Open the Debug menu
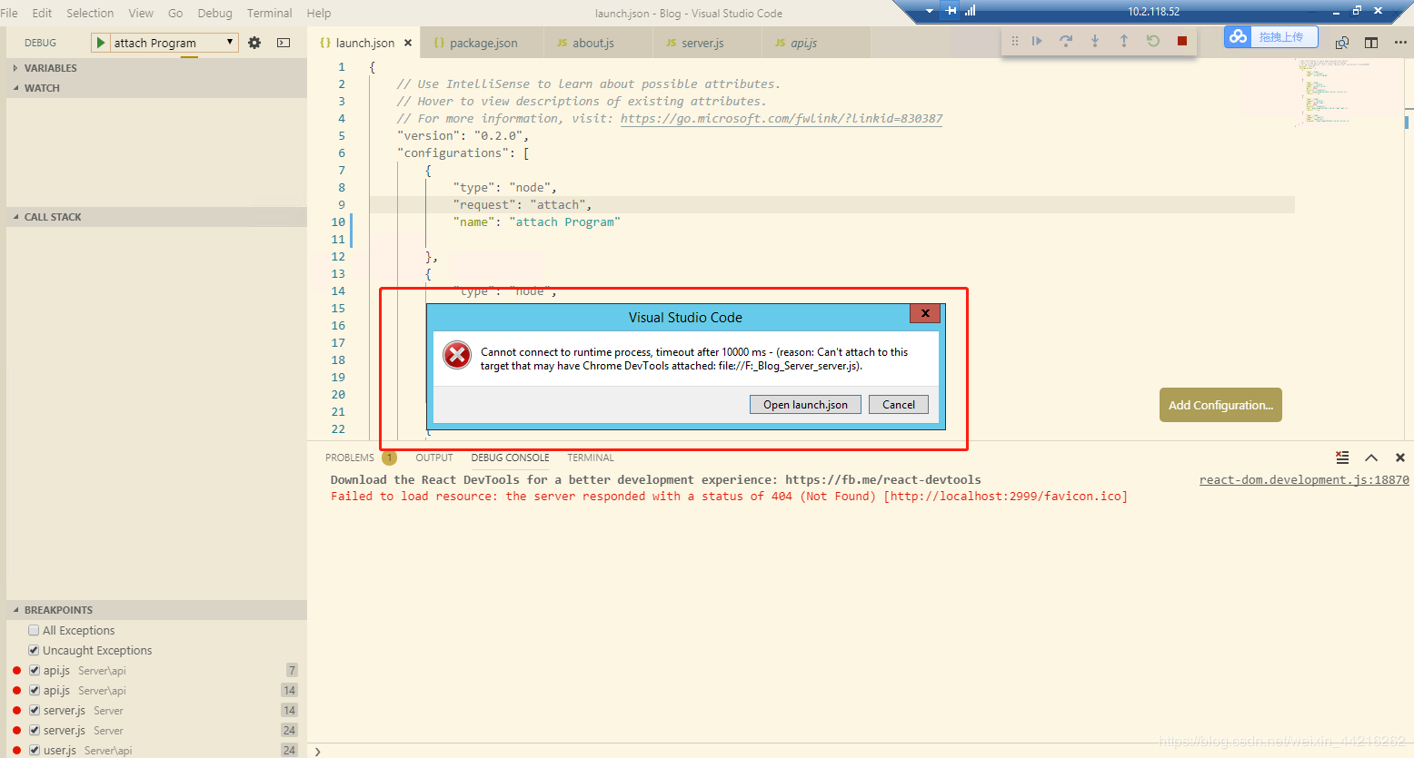The width and height of the screenshot is (1414, 758). pos(215,13)
